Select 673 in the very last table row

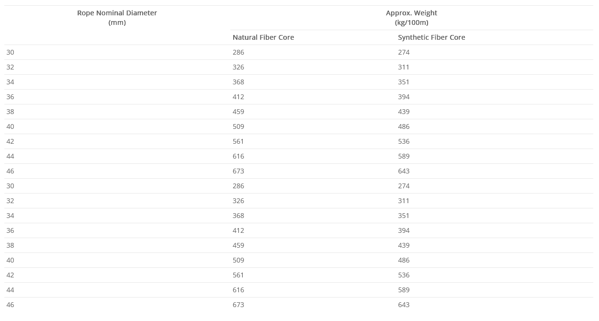[x=238, y=305]
